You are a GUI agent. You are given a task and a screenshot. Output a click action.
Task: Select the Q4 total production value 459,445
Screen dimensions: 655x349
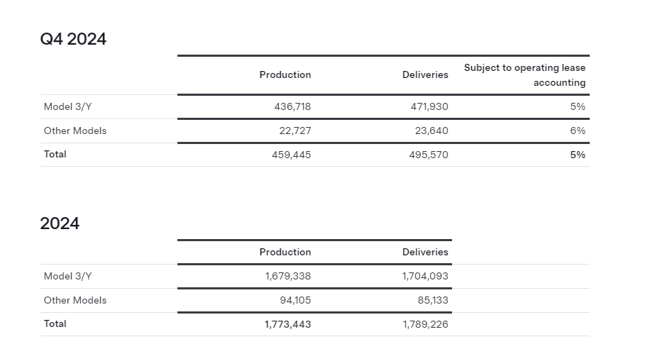292,155
